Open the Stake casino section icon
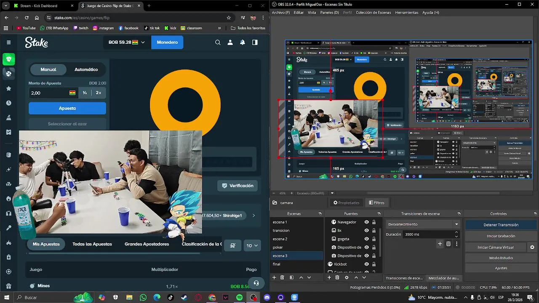 tap(9, 59)
